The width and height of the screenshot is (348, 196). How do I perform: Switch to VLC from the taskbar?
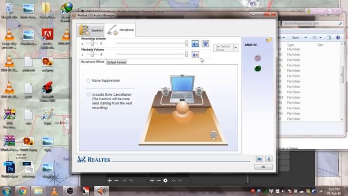pyautogui.click(x=54, y=191)
